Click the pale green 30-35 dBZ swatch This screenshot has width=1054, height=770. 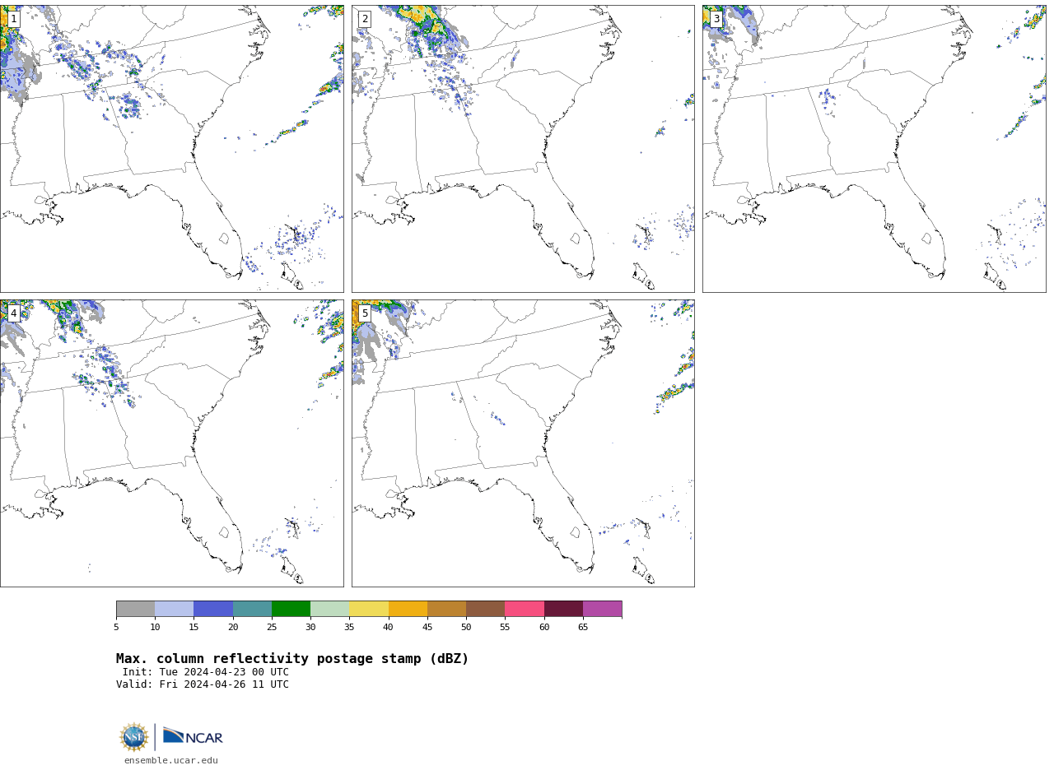(x=330, y=609)
